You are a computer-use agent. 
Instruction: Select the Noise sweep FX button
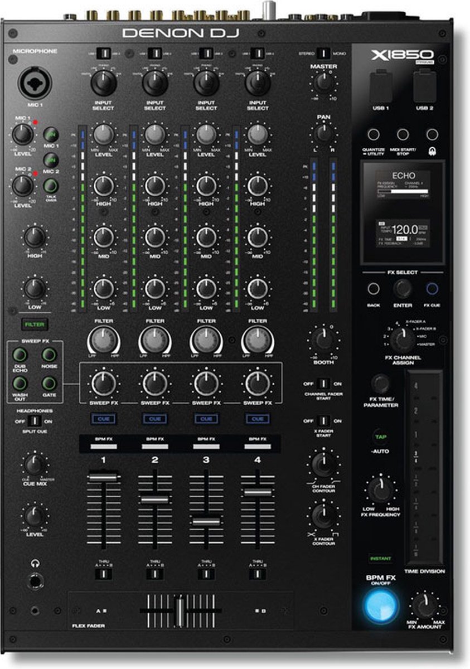(x=49, y=355)
